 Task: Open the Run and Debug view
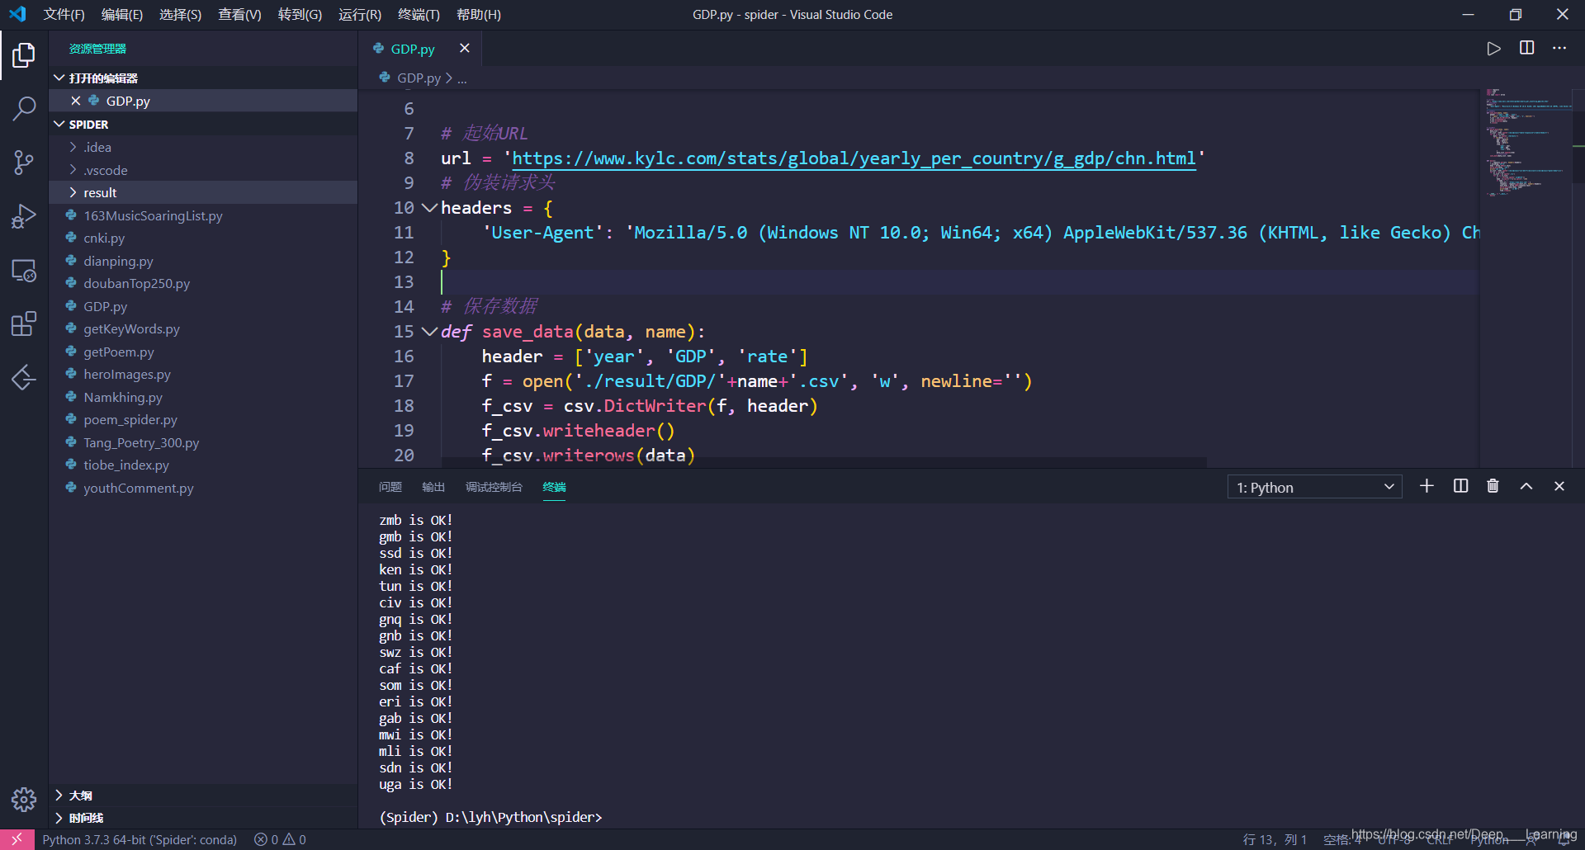pos(24,216)
